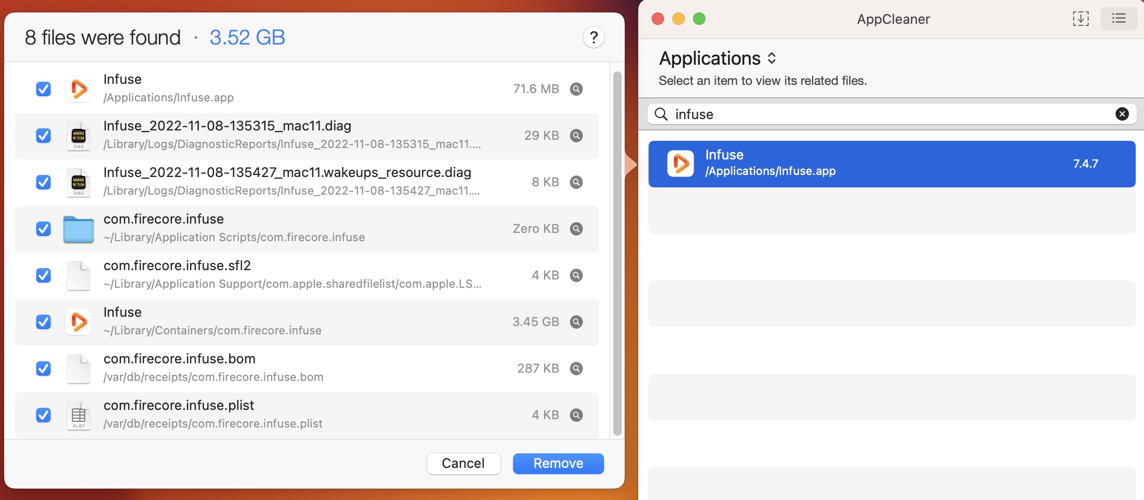1144x500 pixels.
Task: Open the Applications category dropdown
Action: pyautogui.click(x=718, y=58)
